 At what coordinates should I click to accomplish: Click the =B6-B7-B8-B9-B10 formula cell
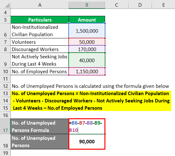(87, 127)
